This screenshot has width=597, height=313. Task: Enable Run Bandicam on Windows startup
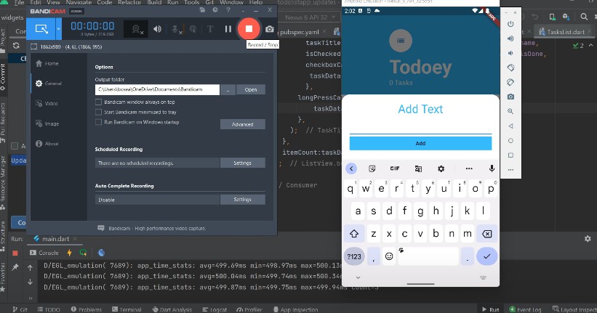pyautogui.click(x=99, y=122)
